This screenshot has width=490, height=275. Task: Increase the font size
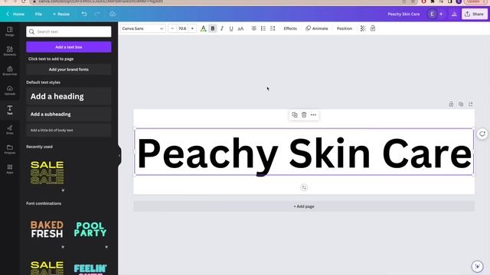(192, 28)
